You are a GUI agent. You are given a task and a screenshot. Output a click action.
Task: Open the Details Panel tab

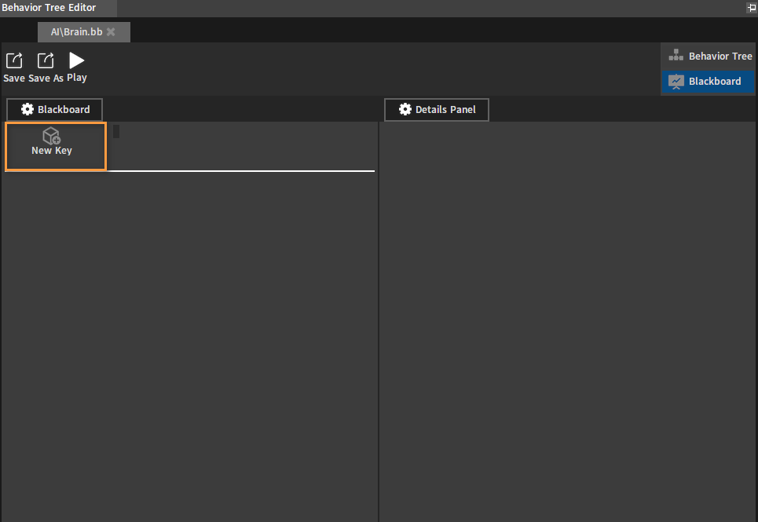coord(437,110)
